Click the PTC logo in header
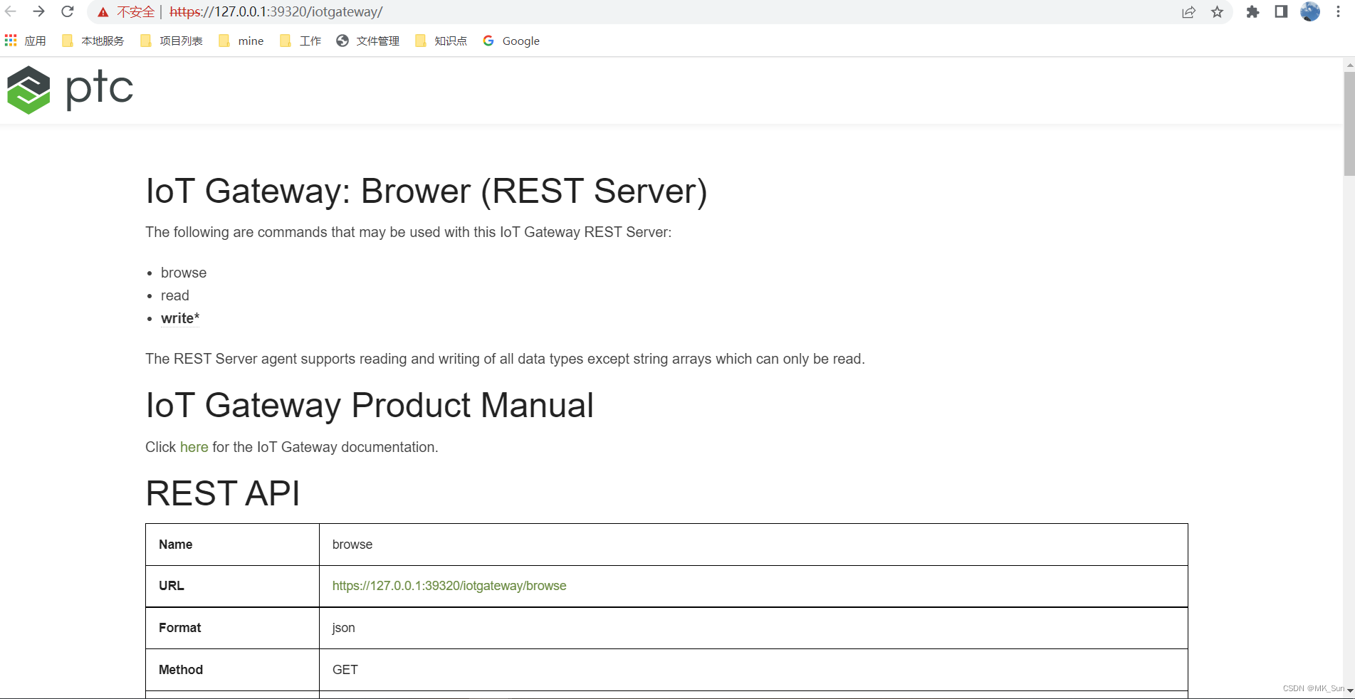Image resolution: width=1355 pixels, height=699 pixels. (x=70, y=90)
